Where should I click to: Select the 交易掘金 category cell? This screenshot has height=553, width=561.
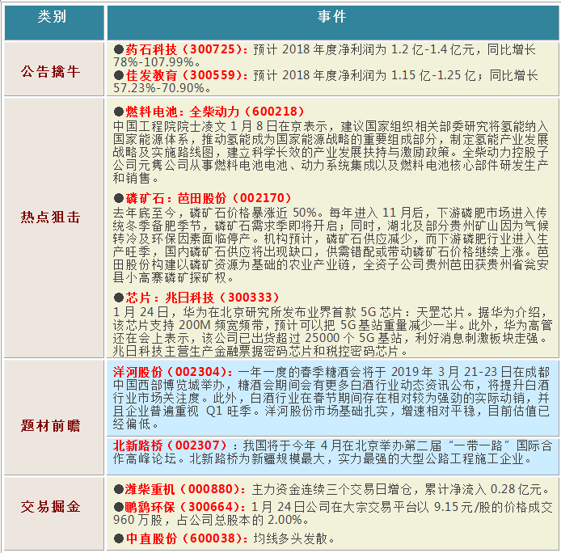click(x=54, y=513)
